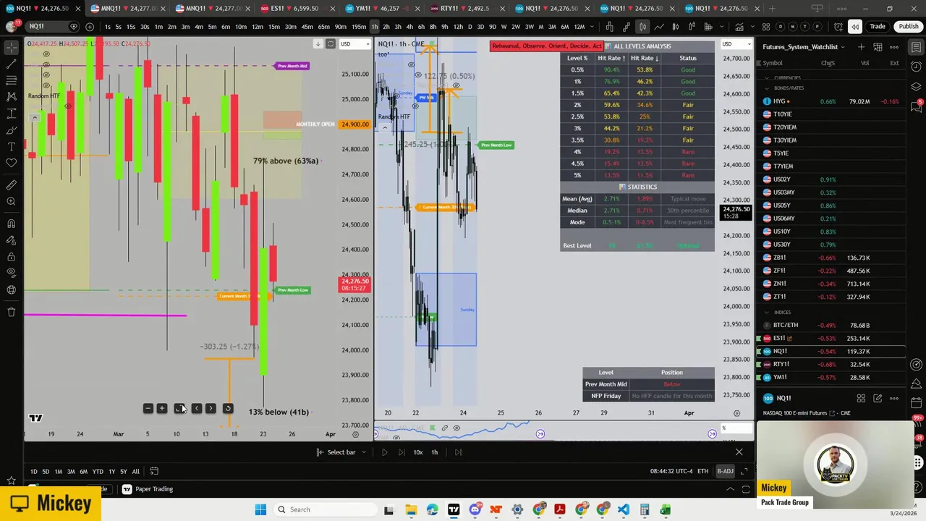The image size is (926, 521).
Task: Select RTY1! in the watchlist
Action: (832, 365)
